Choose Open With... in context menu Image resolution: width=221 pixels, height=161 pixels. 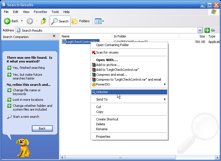click(129, 60)
